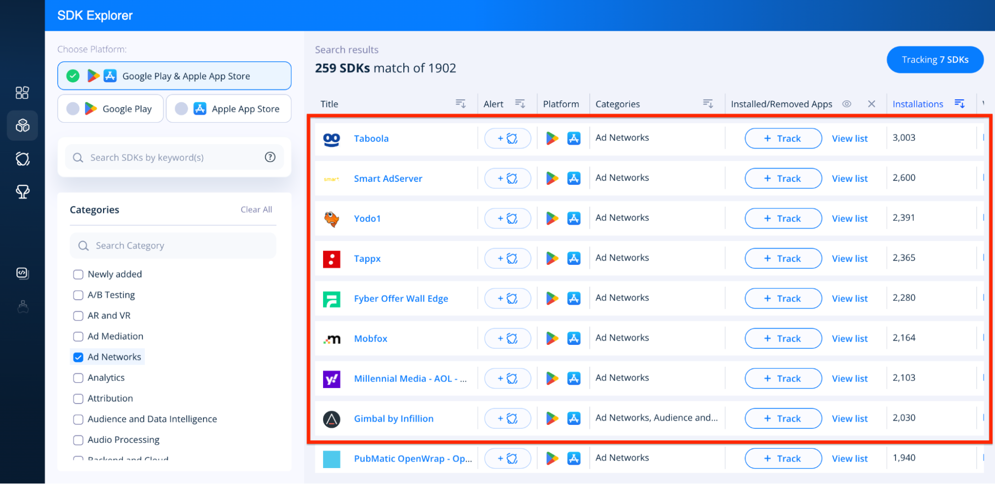The height and width of the screenshot is (484, 995).
Task: Click the Taboola logo icon
Action: (x=332, y=139)
